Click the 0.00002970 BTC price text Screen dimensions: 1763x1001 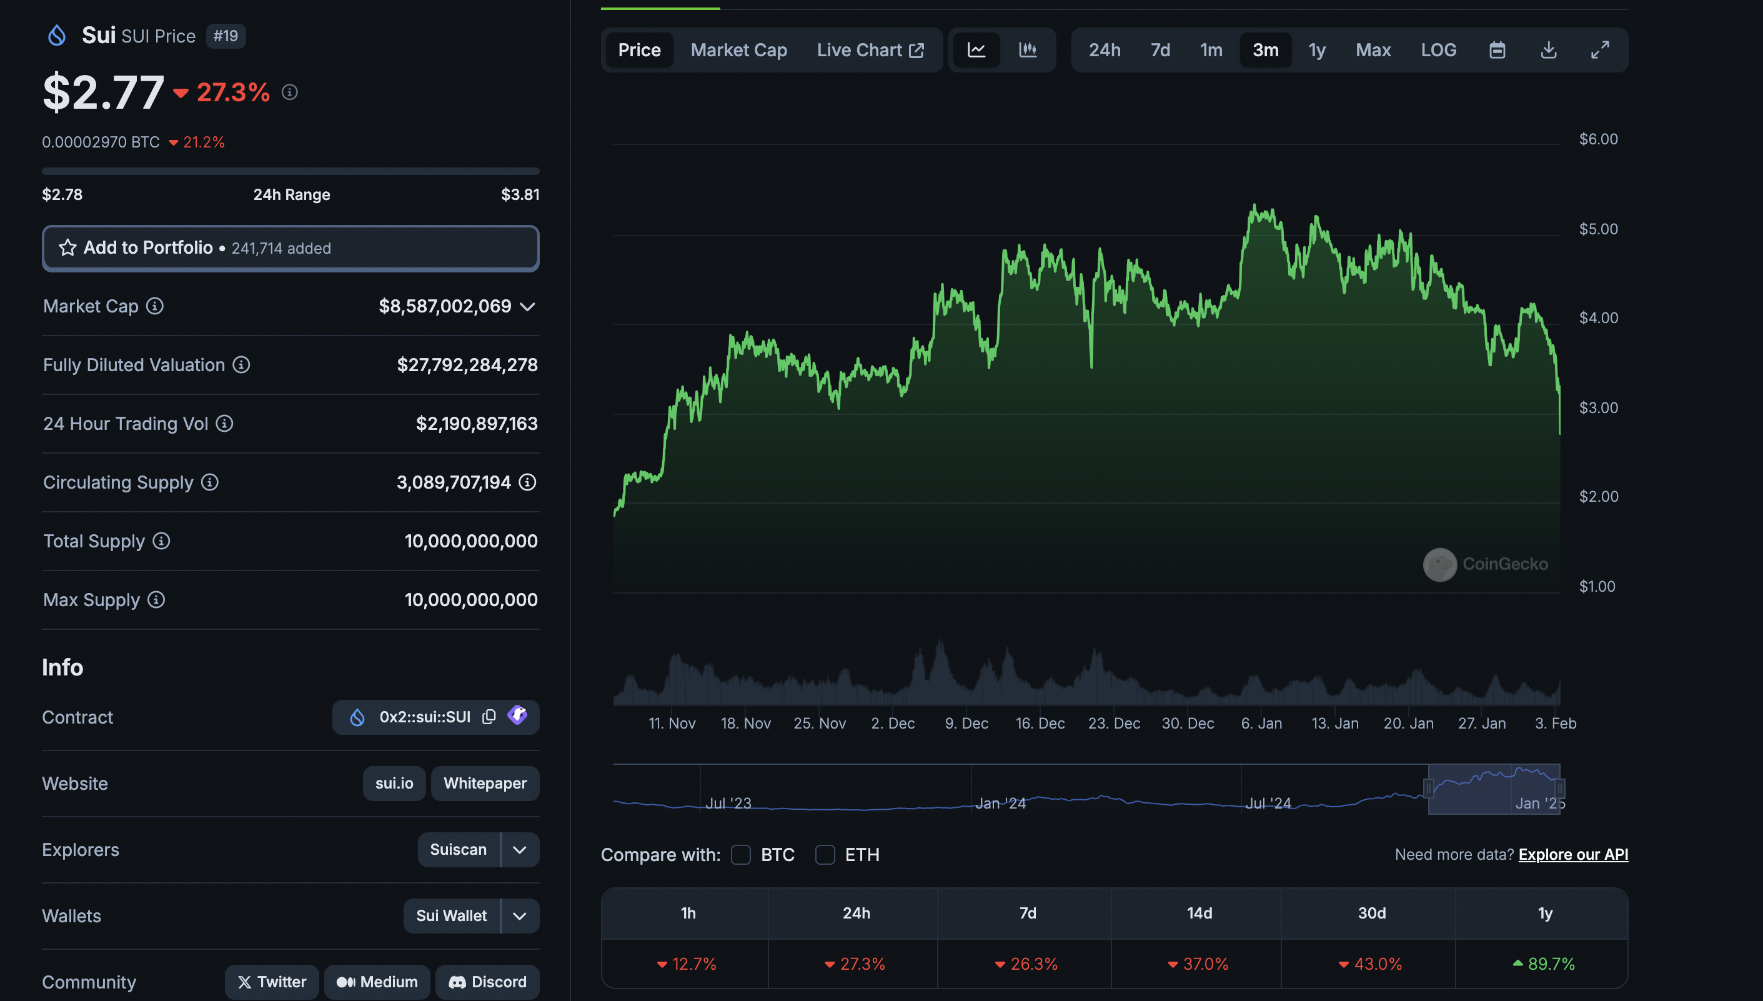tap(101, 142)
